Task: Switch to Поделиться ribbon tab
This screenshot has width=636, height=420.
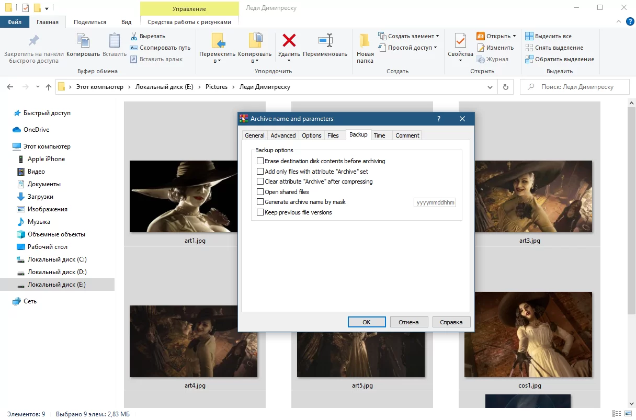Action: click(90, 22)
